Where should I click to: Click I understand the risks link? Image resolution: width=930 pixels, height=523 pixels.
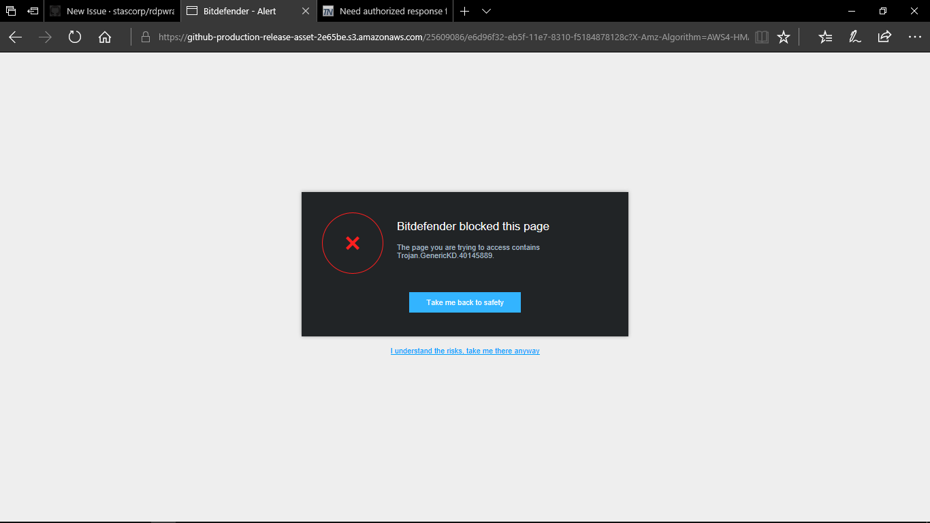tap(465, 351)
